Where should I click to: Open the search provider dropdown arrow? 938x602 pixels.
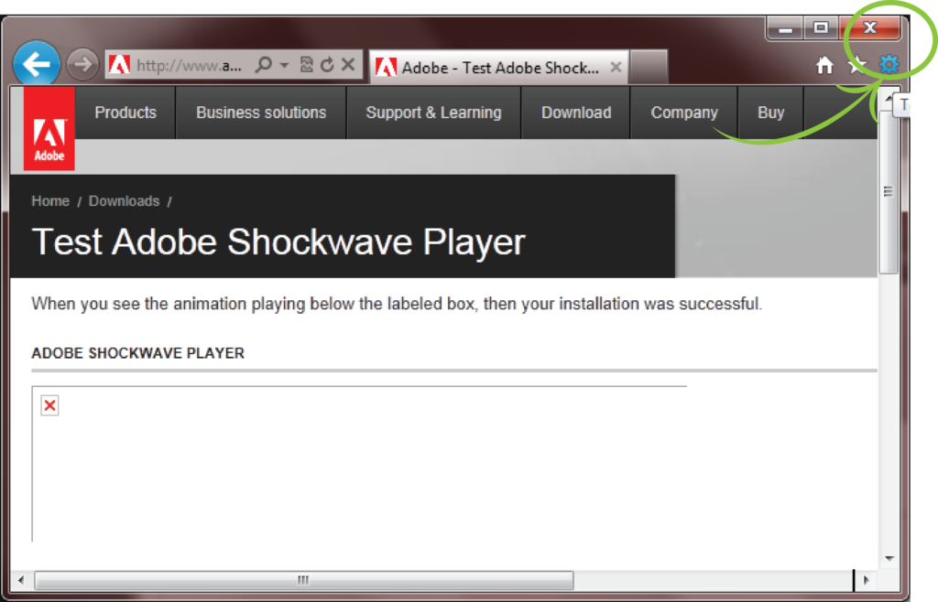click(x=285, y=65)
